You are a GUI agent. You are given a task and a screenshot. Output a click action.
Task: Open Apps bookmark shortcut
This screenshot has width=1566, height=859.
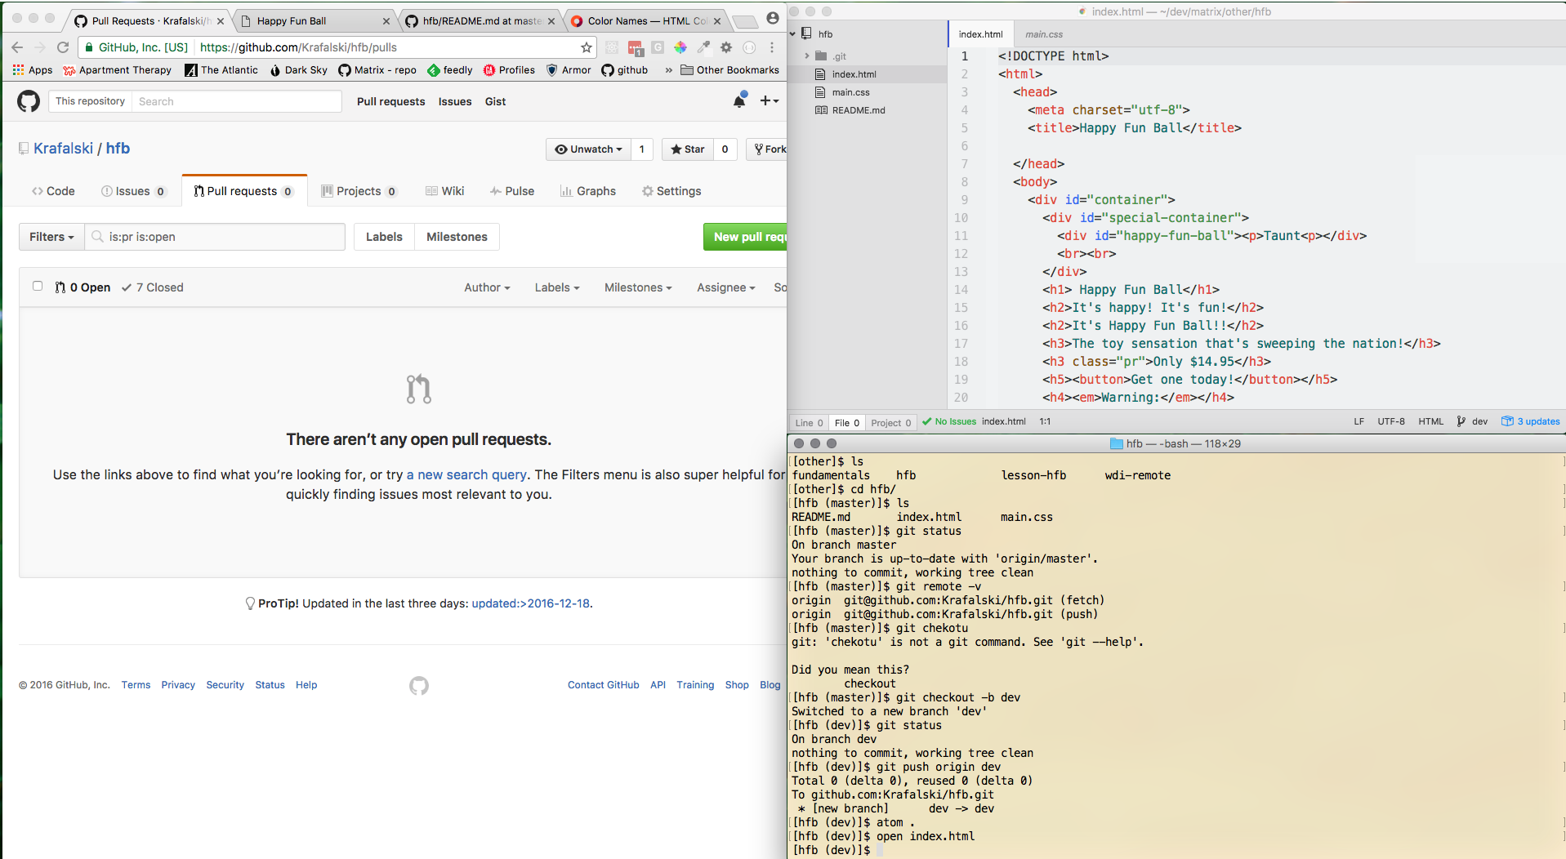[x=33, y=70]
